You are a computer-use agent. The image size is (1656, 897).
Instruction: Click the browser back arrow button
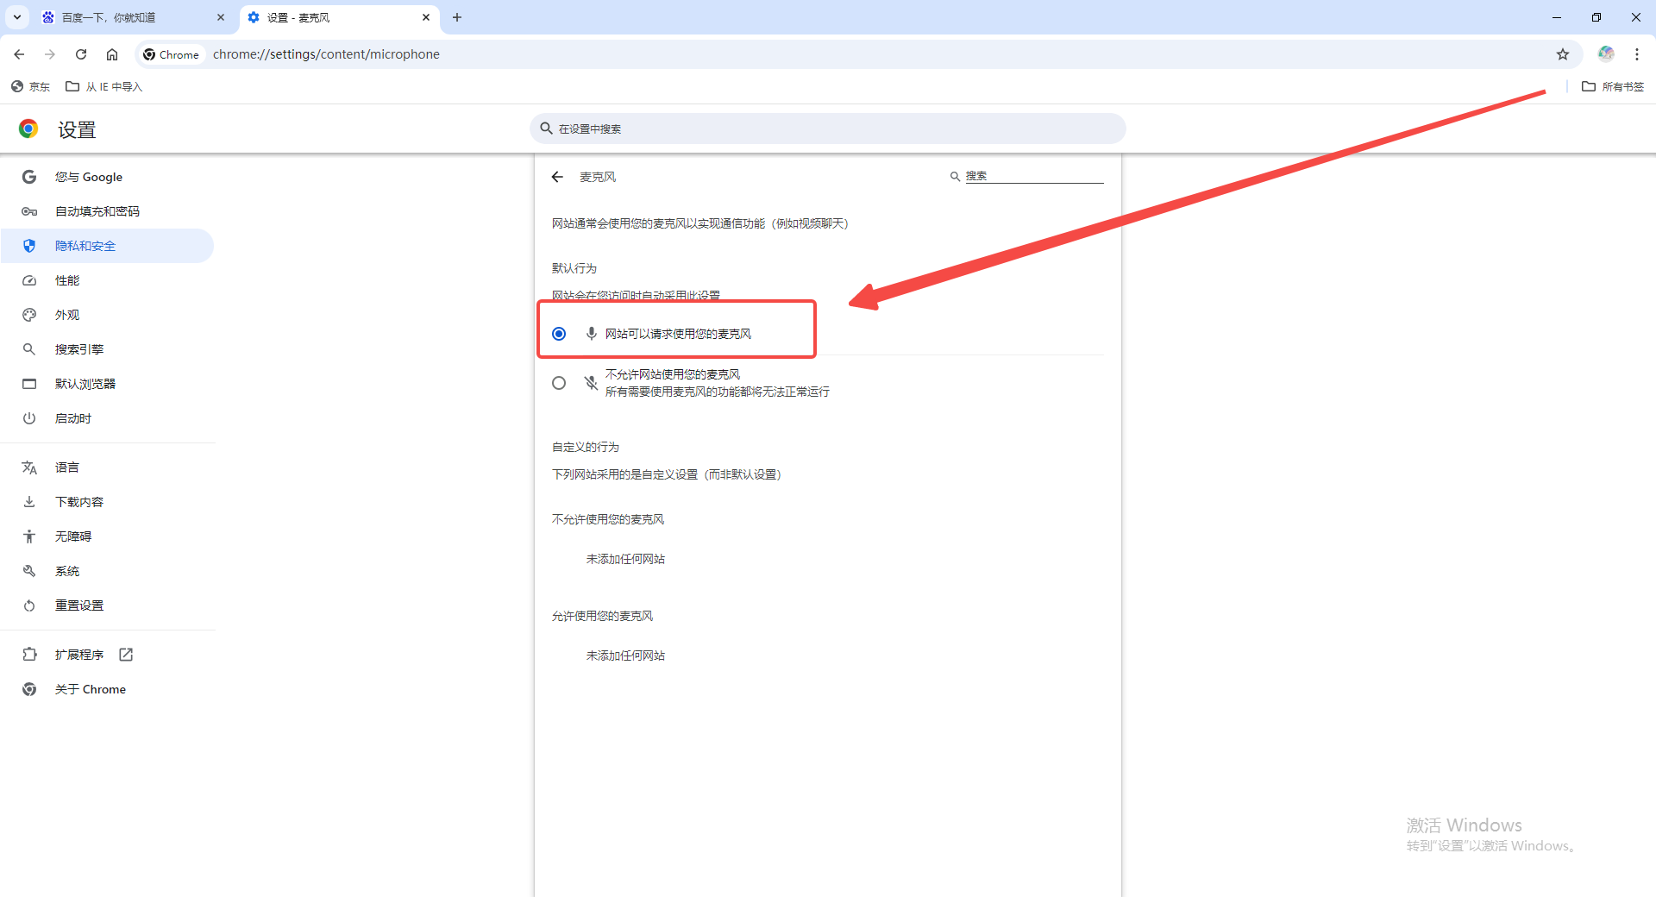(19, 54)
